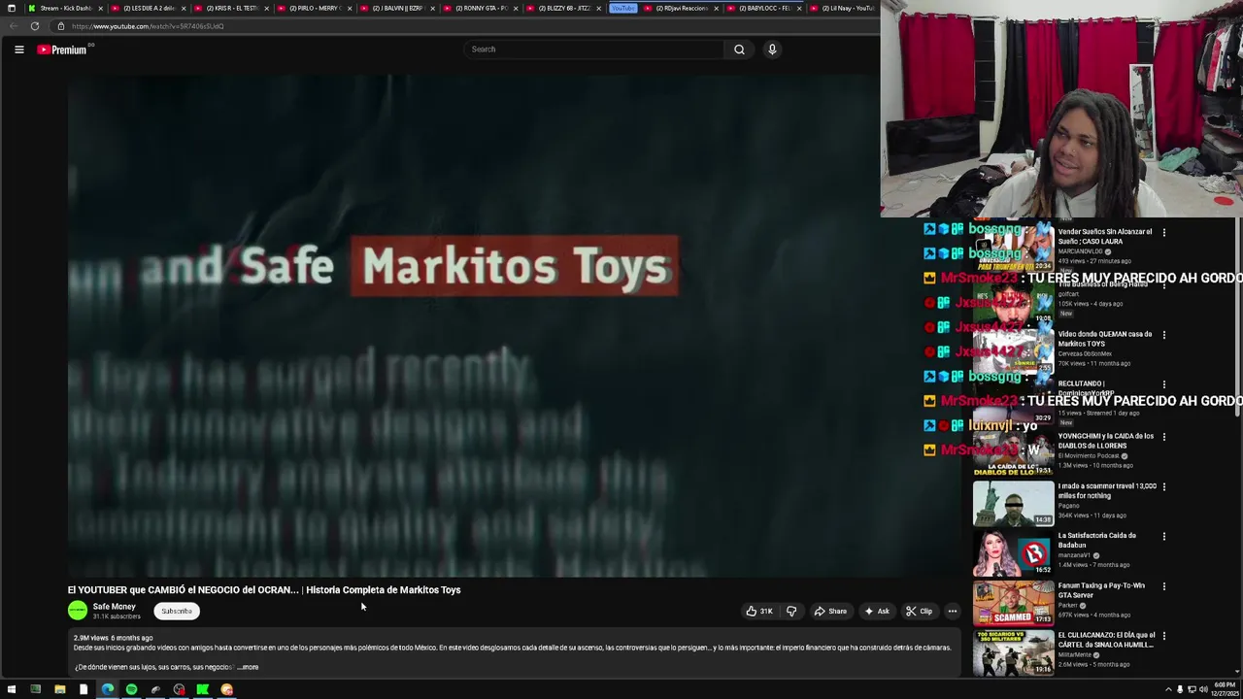Open options for Vender Sueños video
1243x699 pixels.
(1163, 232)
